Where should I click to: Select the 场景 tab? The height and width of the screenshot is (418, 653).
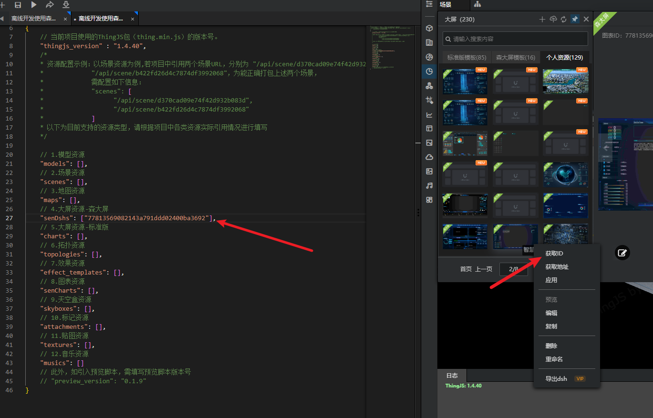pos(446,5)
